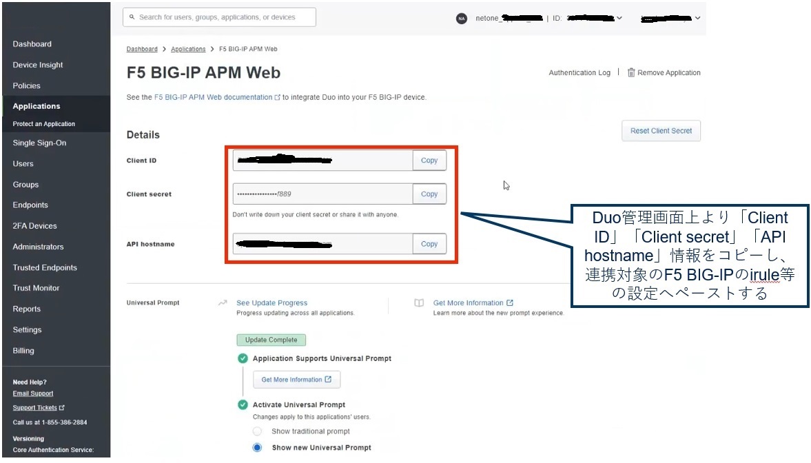Click the Call us at 1-855-386-2884 text
This screenshot has height=463, width=811.
[x=50, y=422]
